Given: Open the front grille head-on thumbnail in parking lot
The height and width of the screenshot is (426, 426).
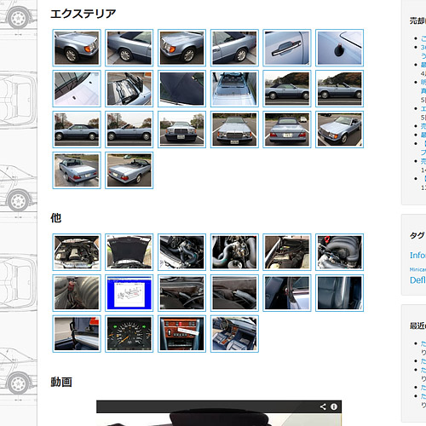Looking at the screenshot, I should 234,130.
